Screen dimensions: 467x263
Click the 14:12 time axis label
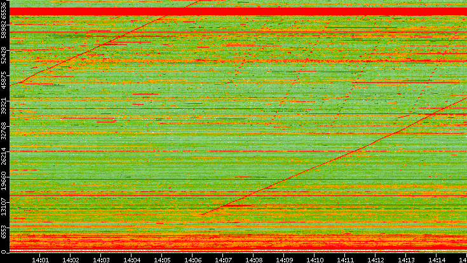pos(376,259)
